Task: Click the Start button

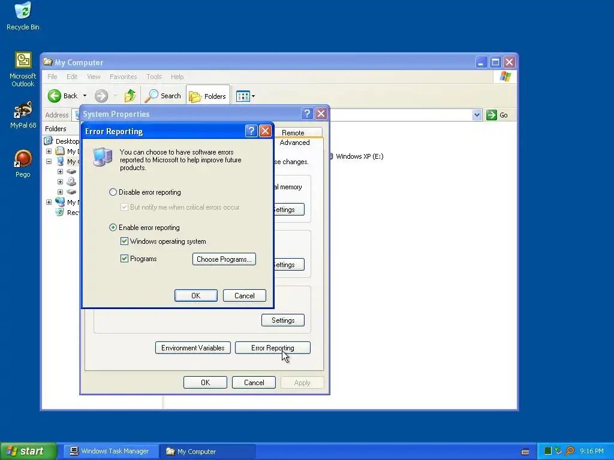Action: (29, 451)
